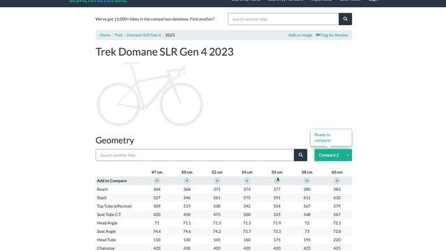Click the Add to Compare row label

pyautogui.click(x=111, y=181)
